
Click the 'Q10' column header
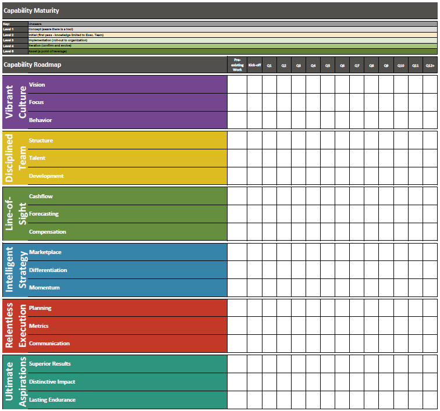click(401, 65)
